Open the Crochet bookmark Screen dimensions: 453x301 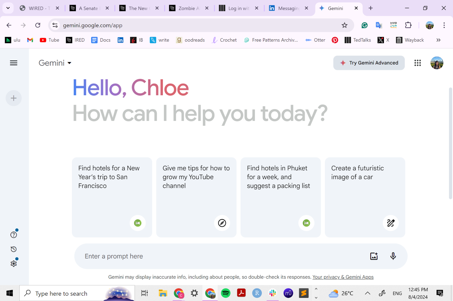pyautogui.click(x=224, y=40)
